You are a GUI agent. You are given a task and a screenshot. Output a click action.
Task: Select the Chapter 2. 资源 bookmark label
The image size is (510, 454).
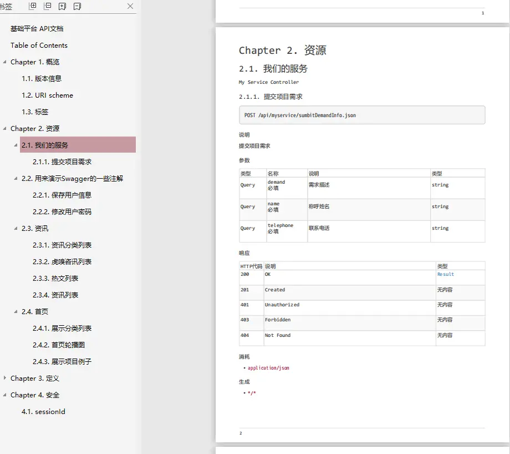click(x=35, y=128)
